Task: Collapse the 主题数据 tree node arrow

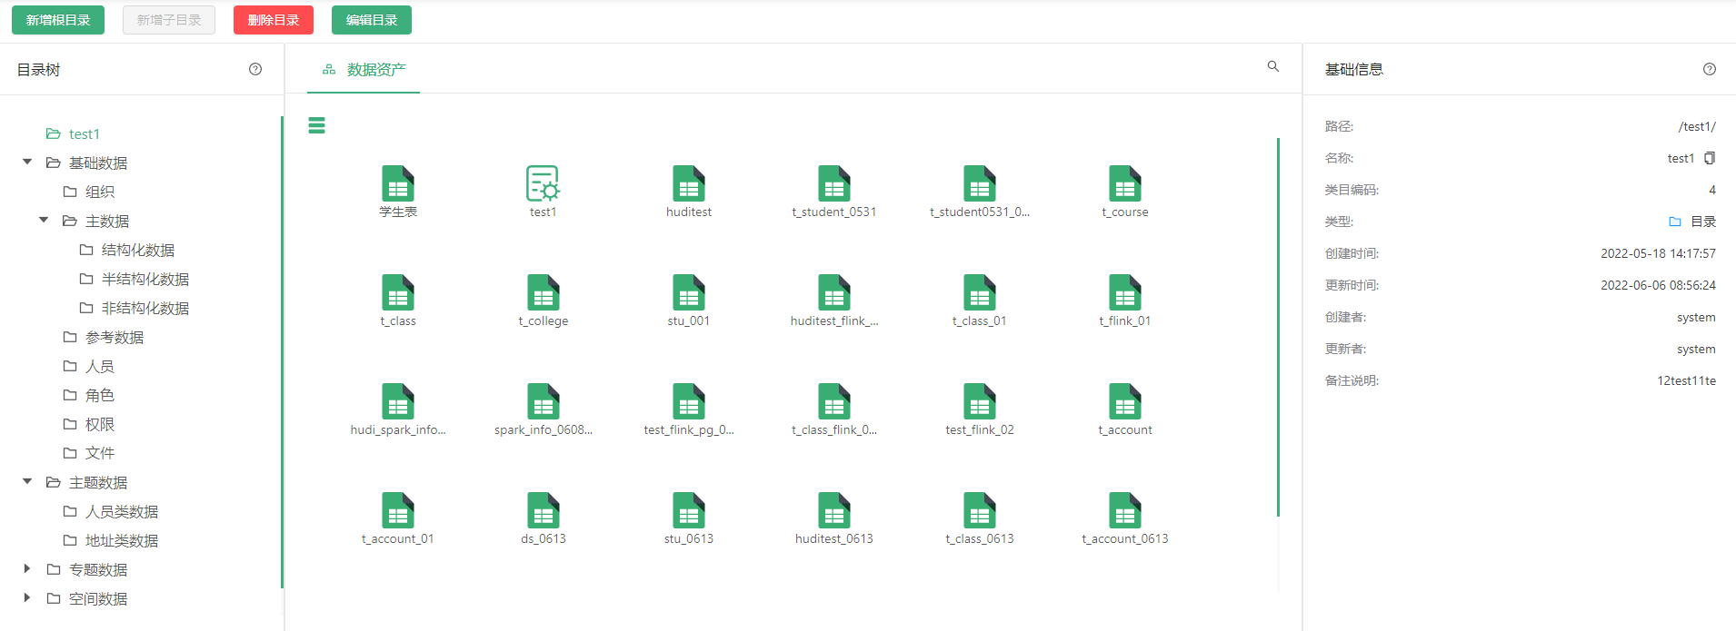Action: tap(27, 481)
